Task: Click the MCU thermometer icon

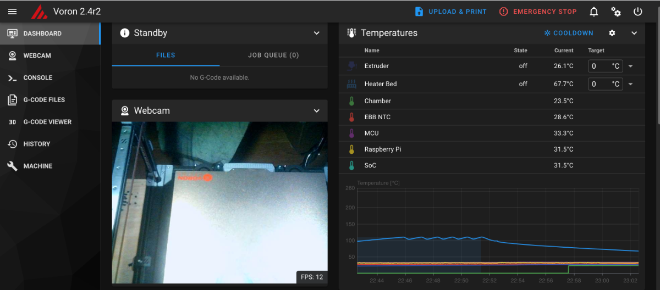Action: click(x=352, y=133)
